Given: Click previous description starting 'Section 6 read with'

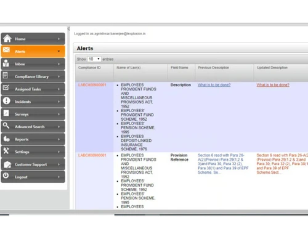Looking at the screenshot, I should coord(223,164).
